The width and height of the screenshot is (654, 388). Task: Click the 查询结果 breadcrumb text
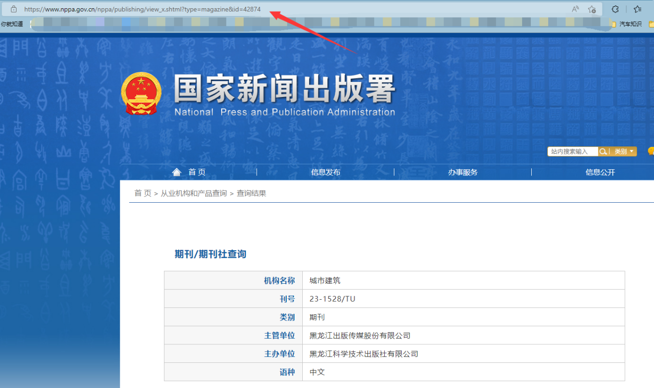(251, 193)
